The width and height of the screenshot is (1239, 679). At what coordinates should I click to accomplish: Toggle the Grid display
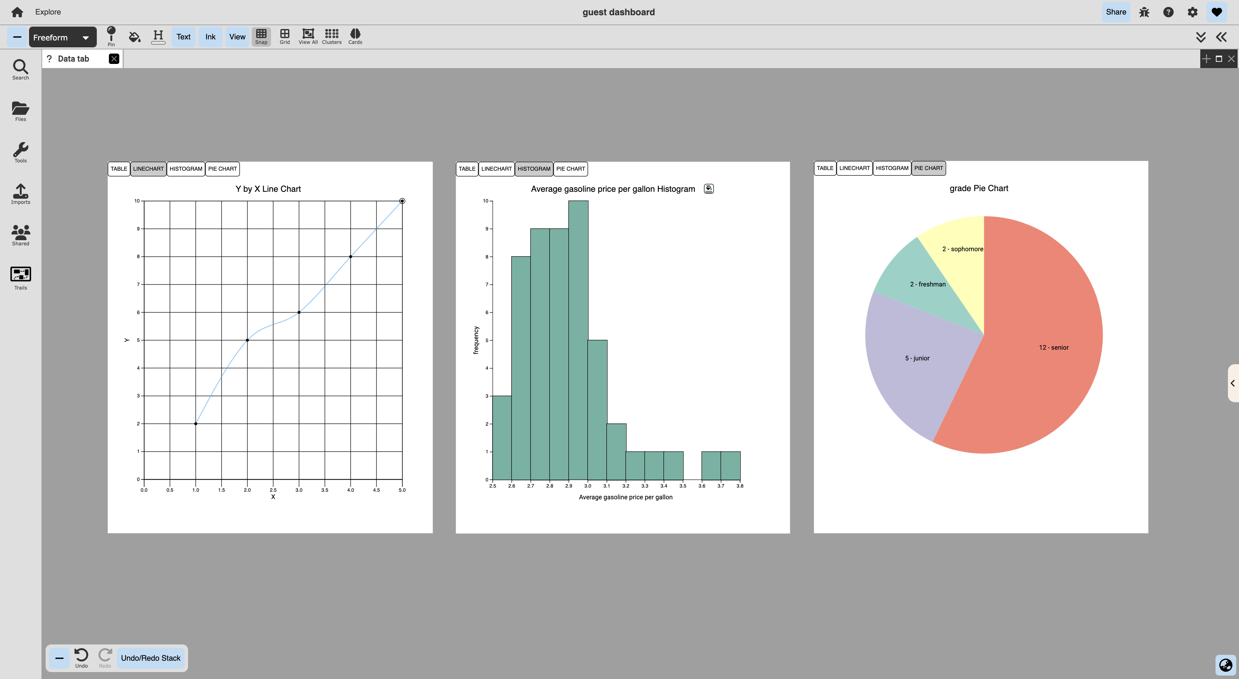pos(285,36)
